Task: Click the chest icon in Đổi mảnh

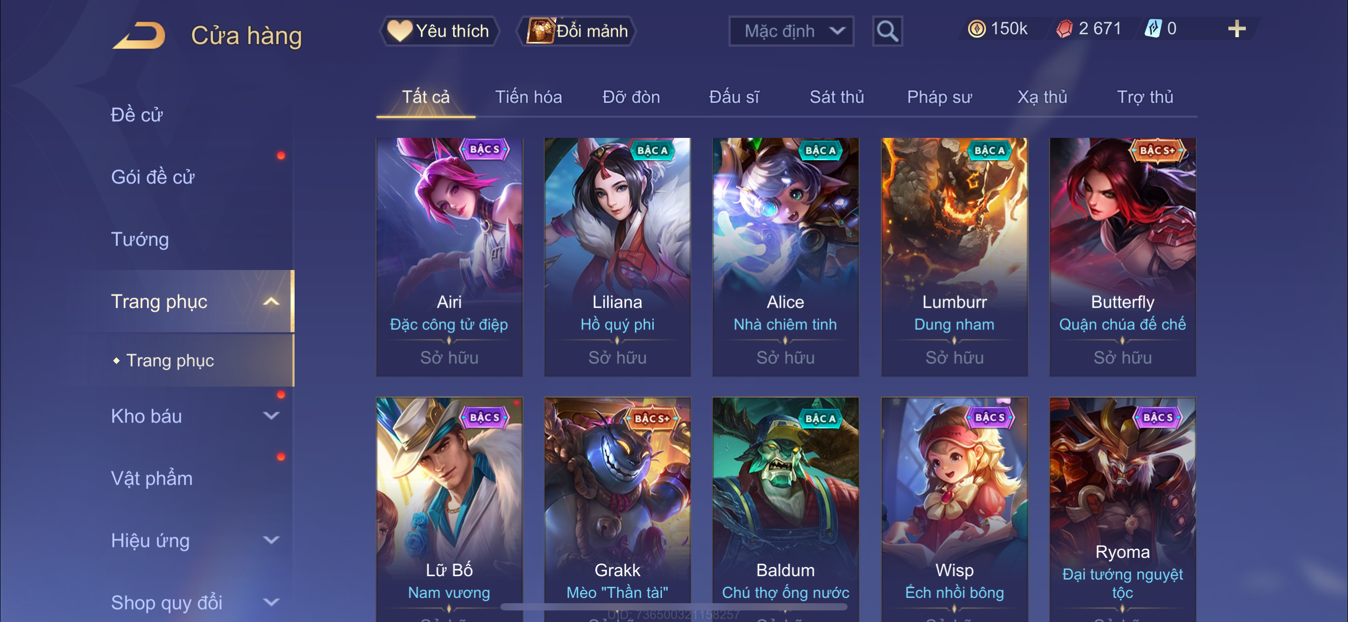Action: 540,31
